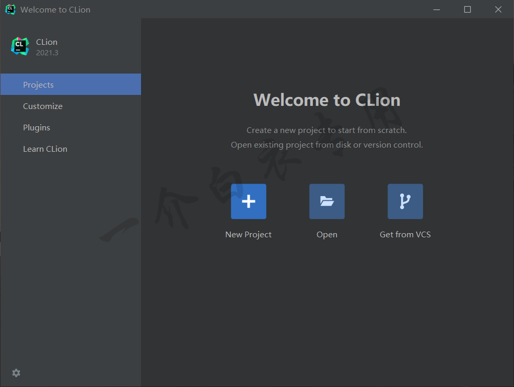Click the 'Open existing project from disk' line
The image size is (514, 387).
[327, 144]
